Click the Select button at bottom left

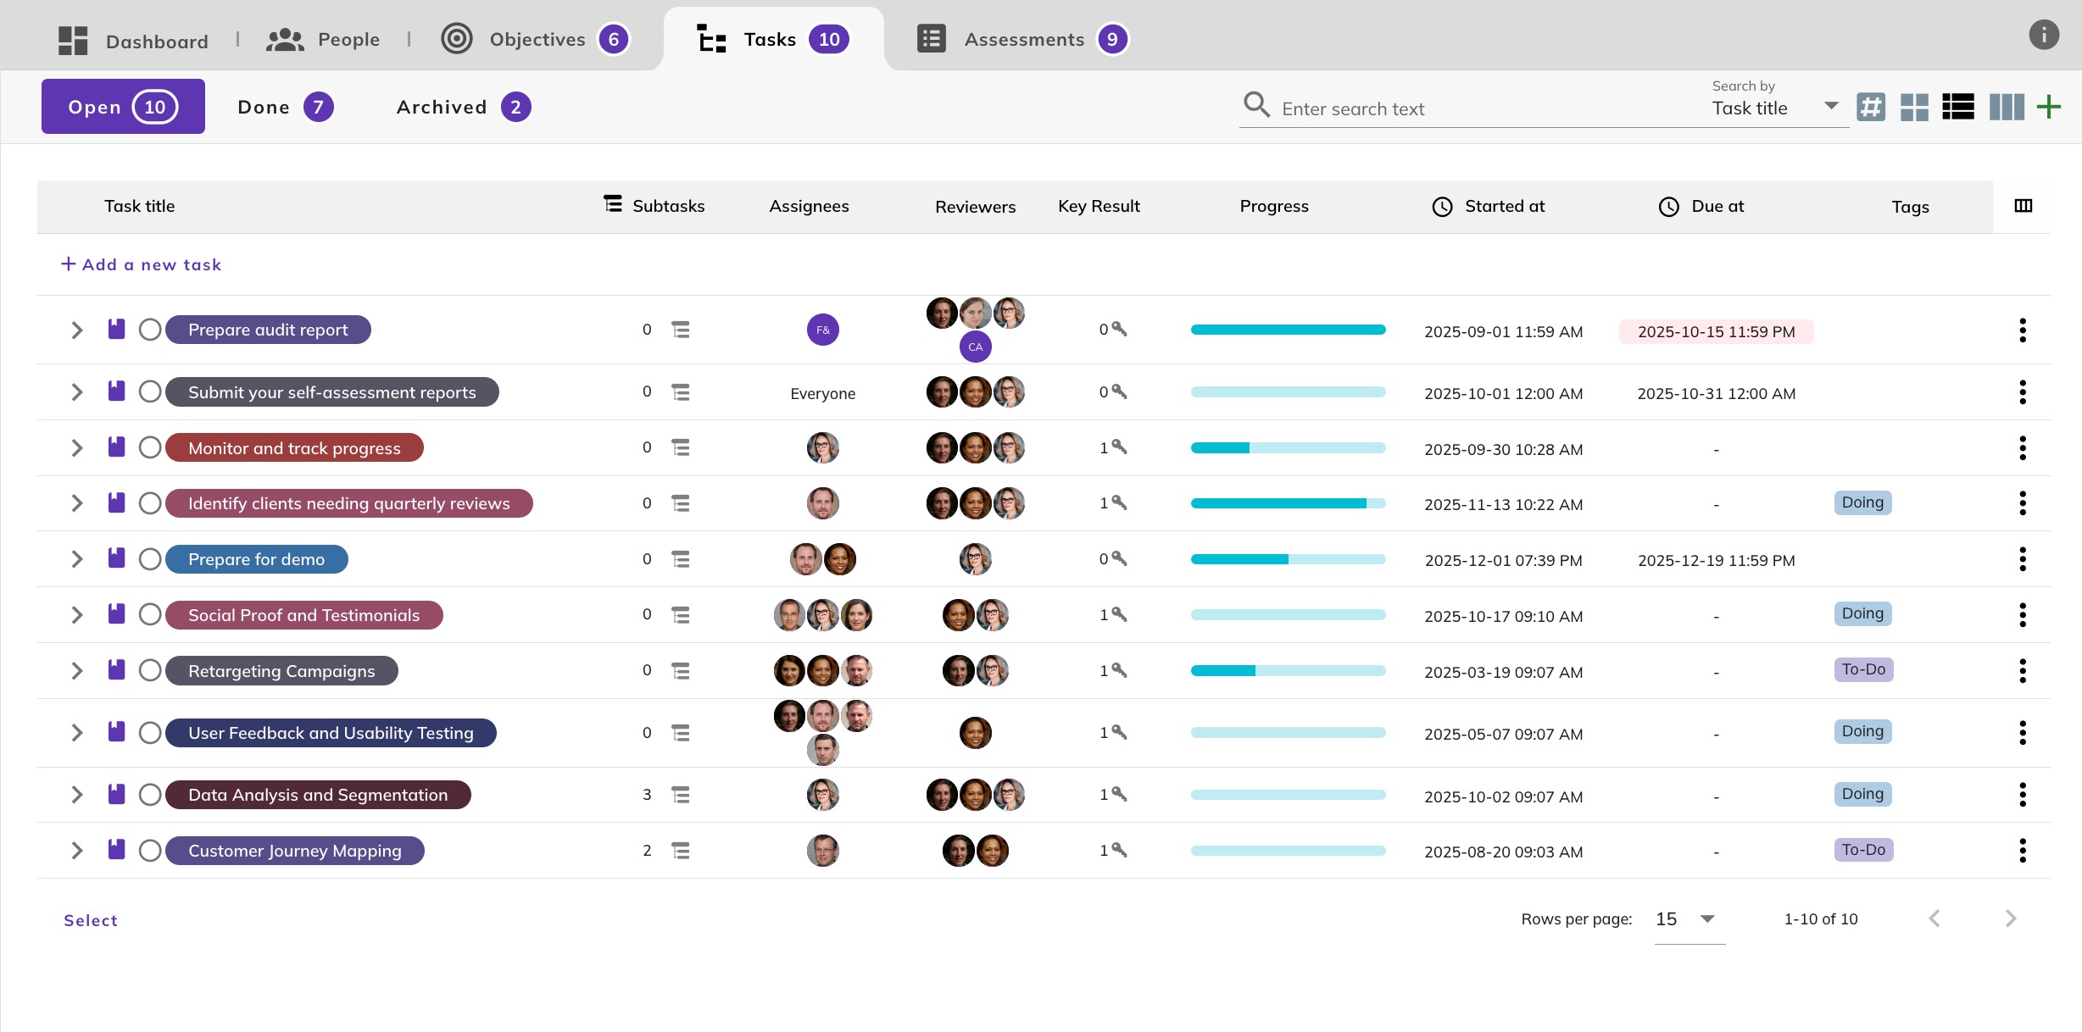(91, 920)
